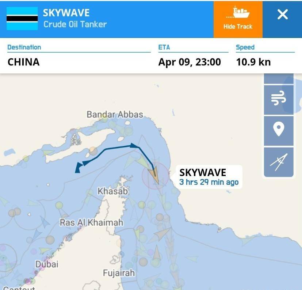Click the Botswana flag thumbnail

[22, 19]
